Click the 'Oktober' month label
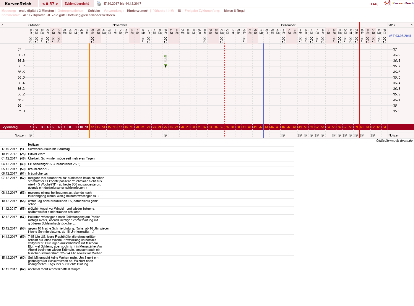 tap(34, 25)
